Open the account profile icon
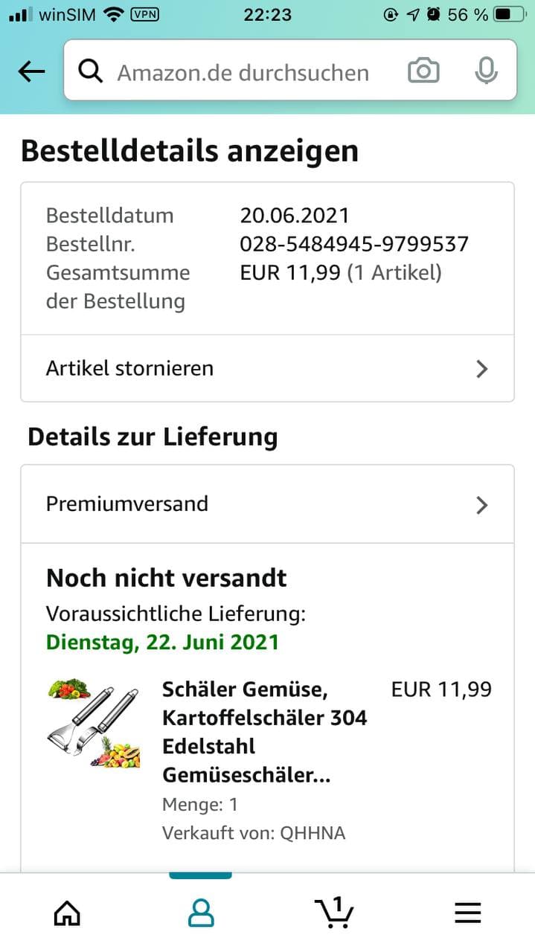The image size is (535, 952). pos(201,913)
